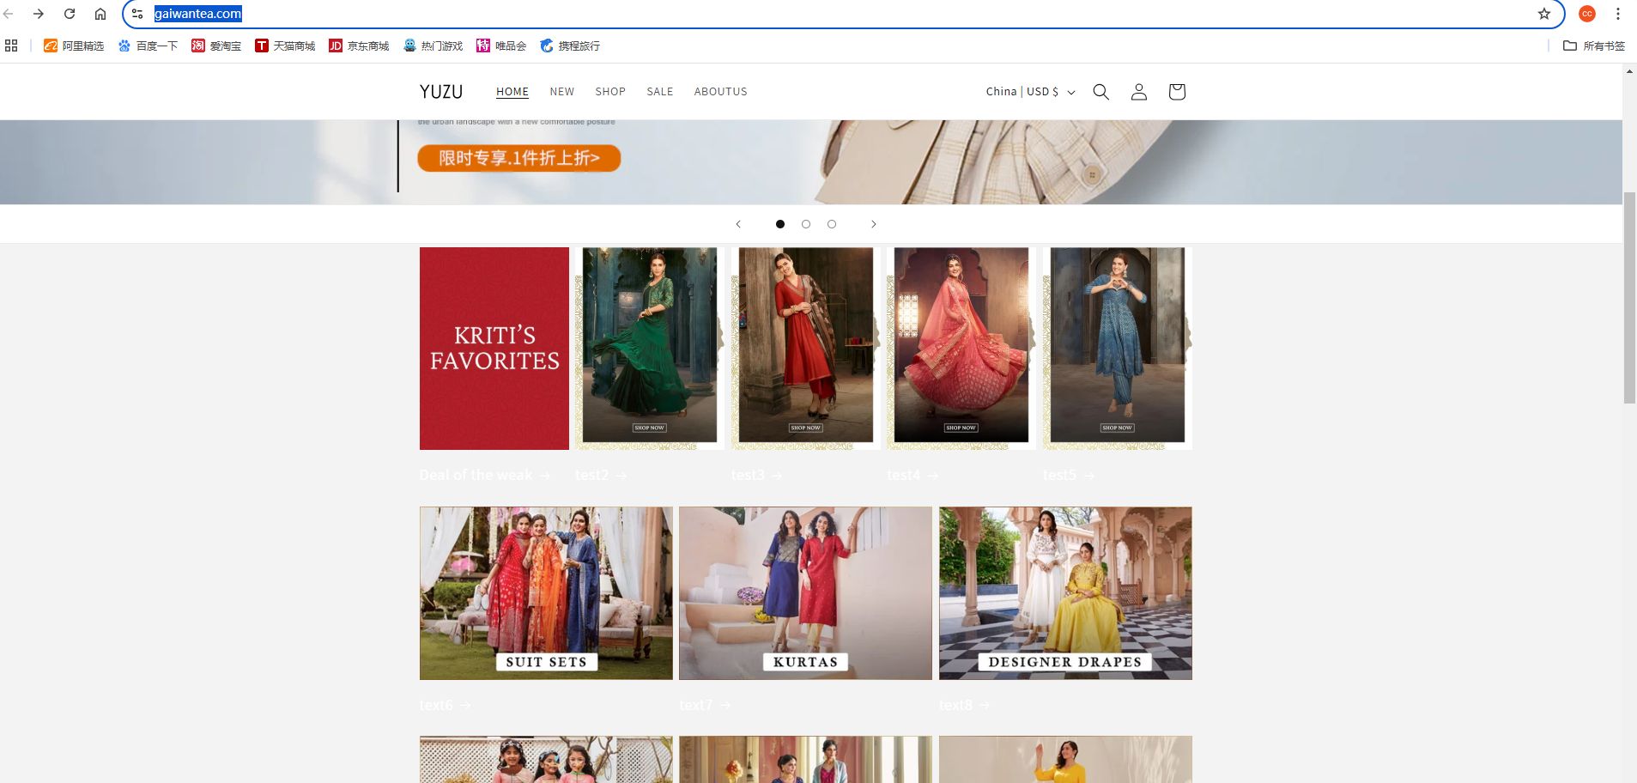Click the browser back arrow
Screen dimensions: 1637x783
coord(9,14)
